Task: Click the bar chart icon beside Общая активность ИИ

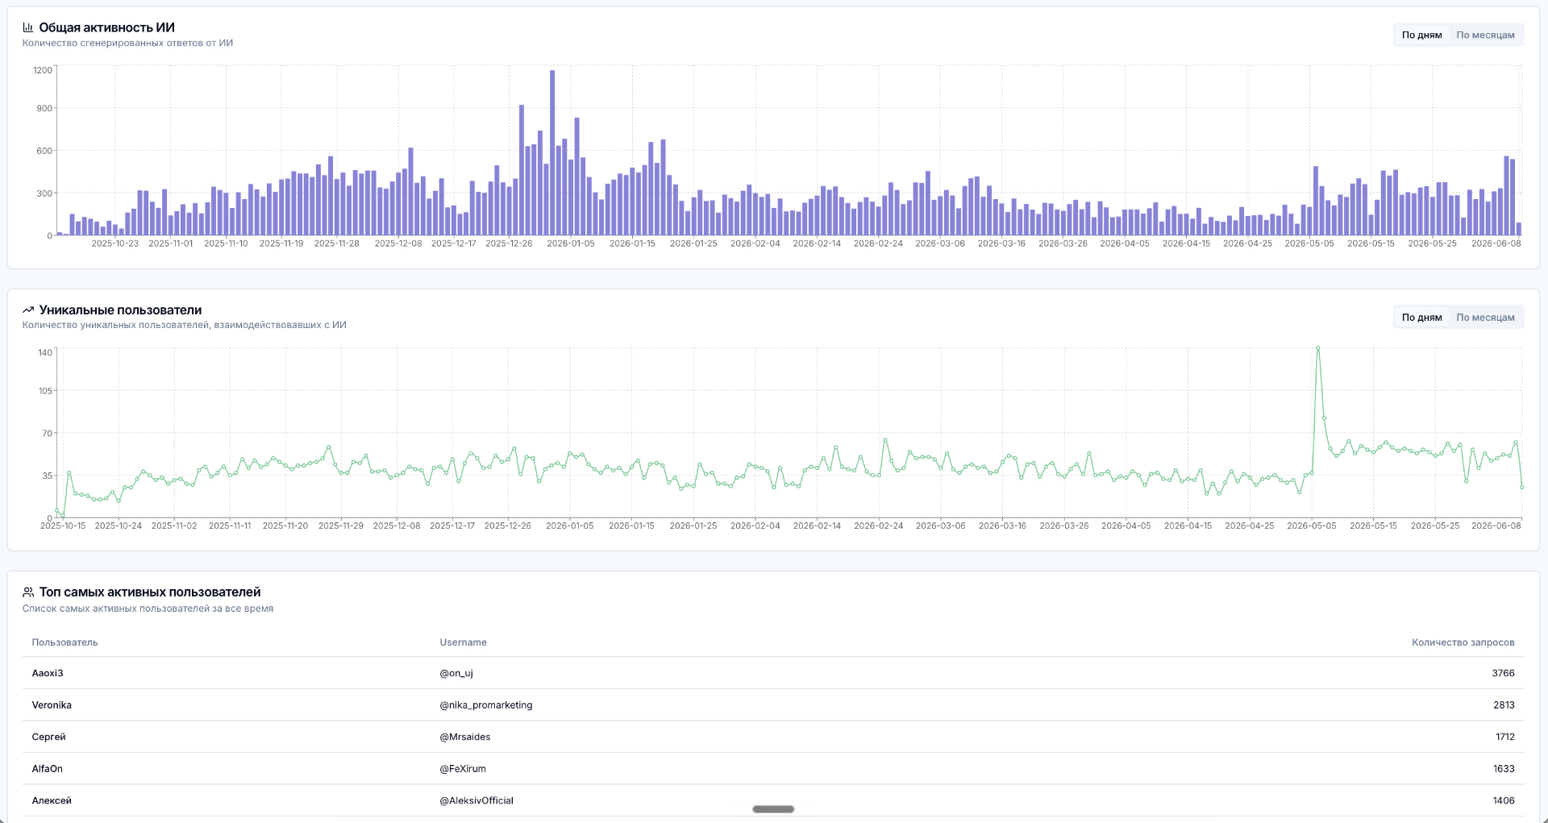Action: pyautogui.click(x=28, y=27)
